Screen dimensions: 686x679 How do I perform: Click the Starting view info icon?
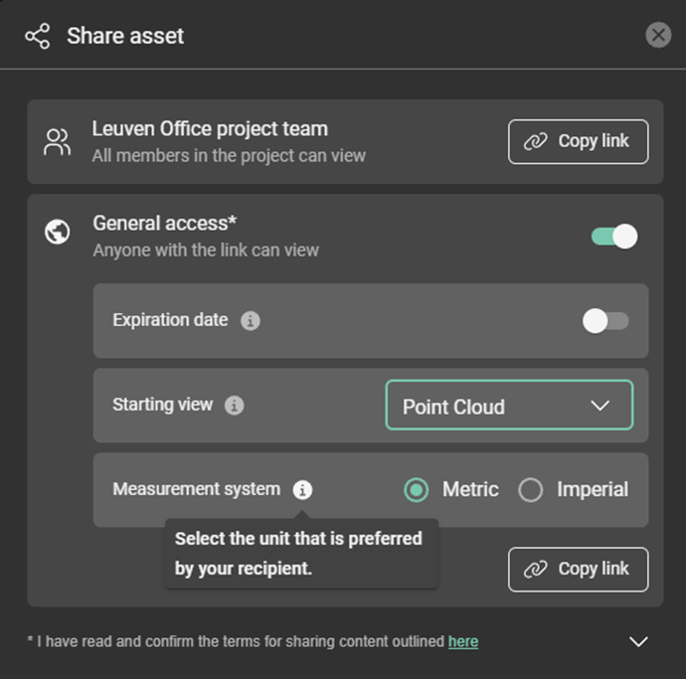coord(234,406)
